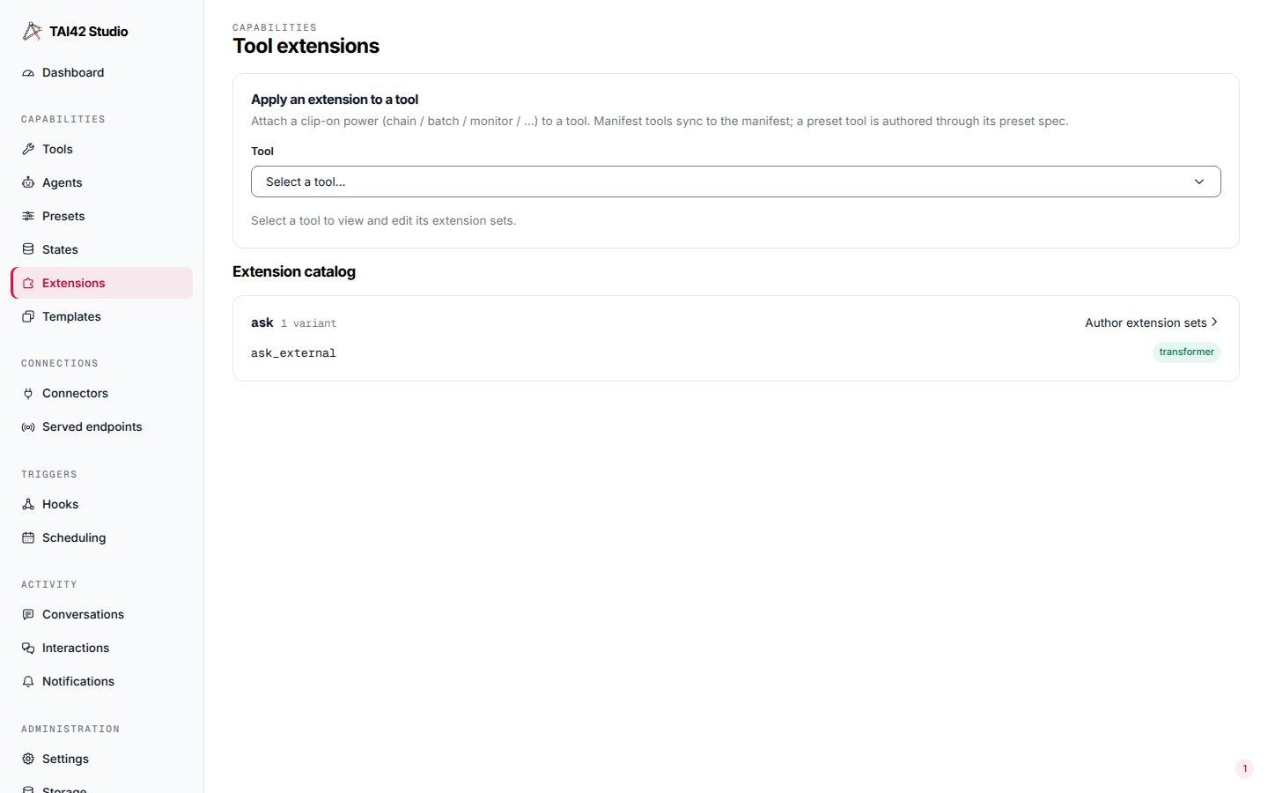
Task: Open the Hooks triggers page
Action: pyautogui.click(x=101, y=505)
